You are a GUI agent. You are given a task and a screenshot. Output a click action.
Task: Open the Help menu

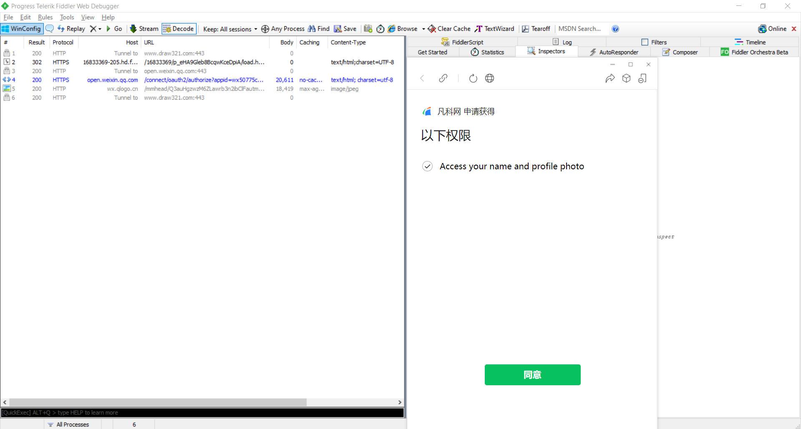[x=108, y=18]
